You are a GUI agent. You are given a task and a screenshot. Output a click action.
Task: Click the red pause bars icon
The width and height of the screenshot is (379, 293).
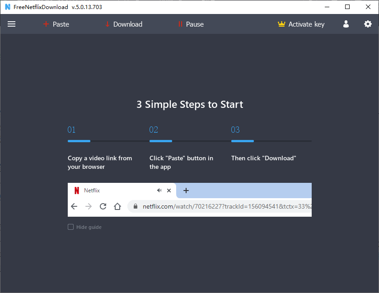point(180,24)
